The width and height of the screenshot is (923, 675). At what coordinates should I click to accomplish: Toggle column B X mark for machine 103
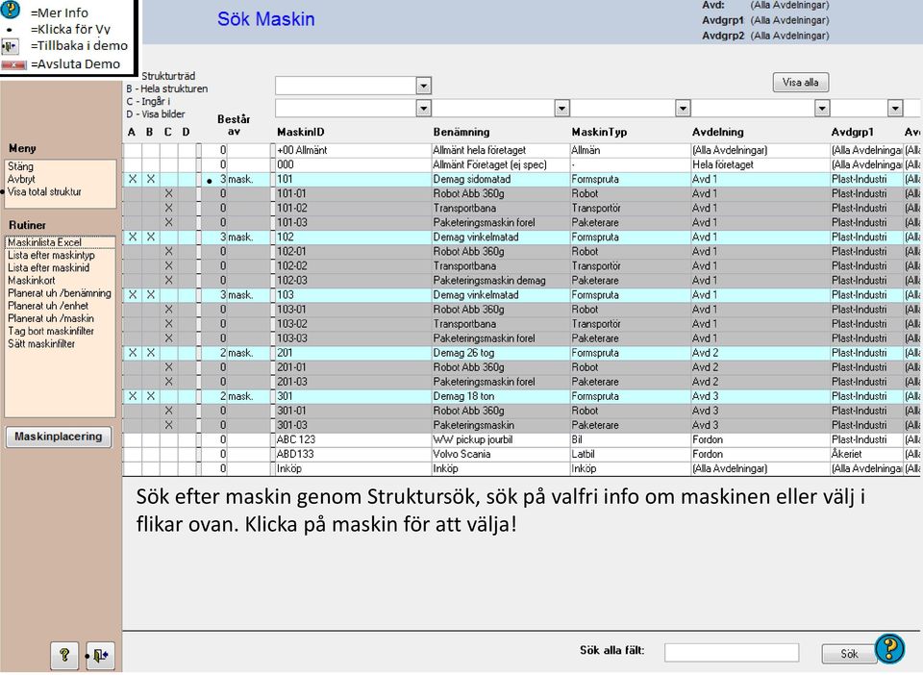click(151, 295)
